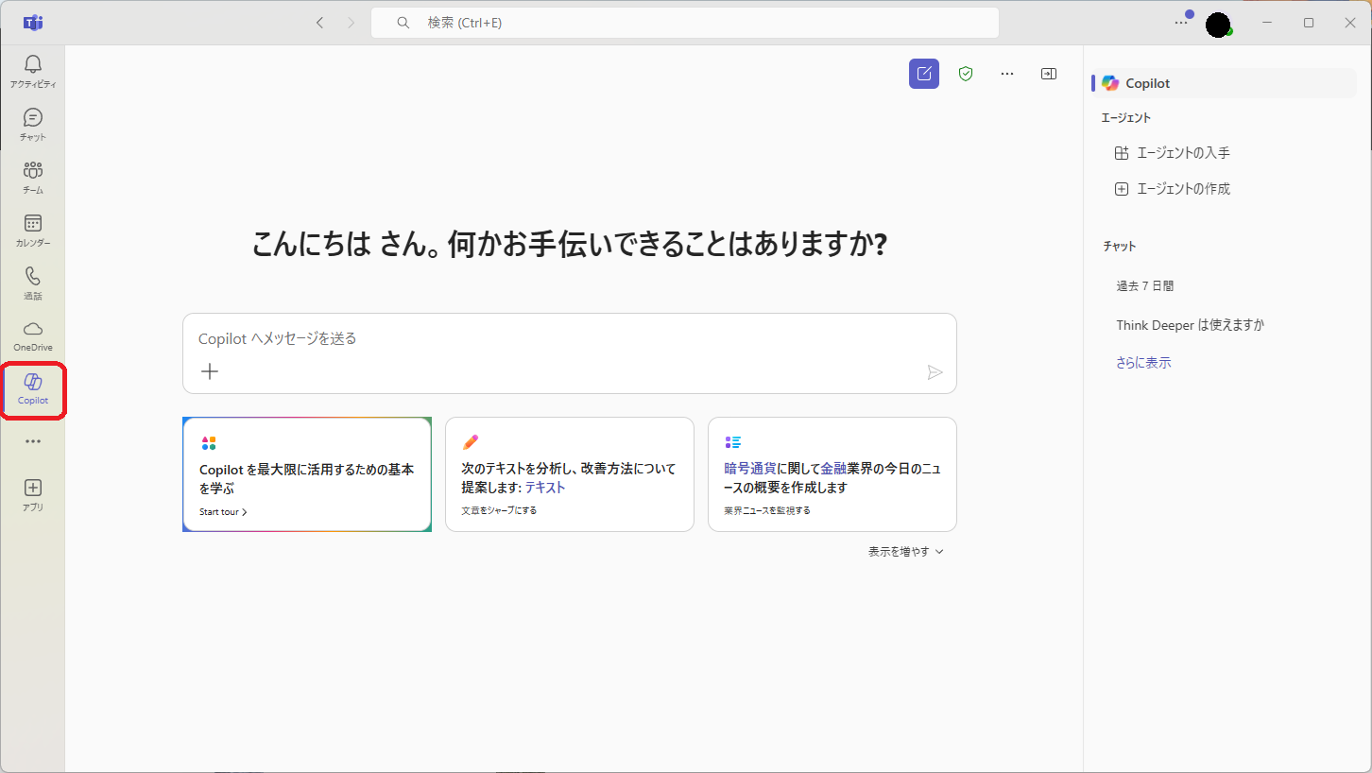The image size is (1372, 773).
Task: Start a new chat with compose icon
Action: [924, 74]
